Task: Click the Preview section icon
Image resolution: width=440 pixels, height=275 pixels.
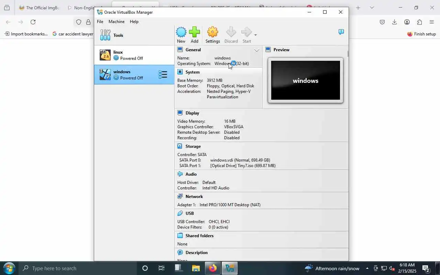Action: (268, 50)
